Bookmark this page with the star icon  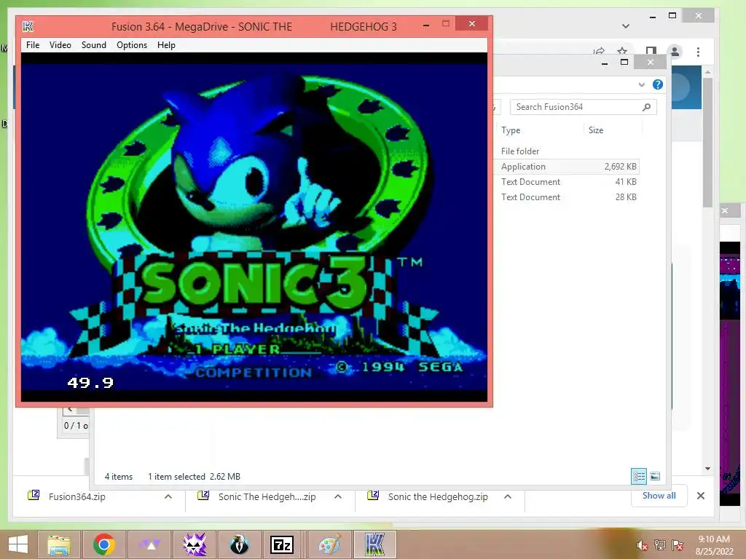click(x=622, y=50)
